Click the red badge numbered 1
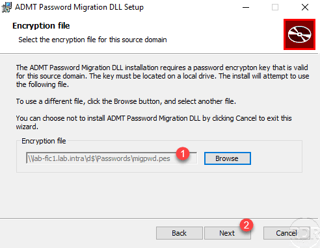320x248 pixels. pyautogui.click(x=183, y=154)
